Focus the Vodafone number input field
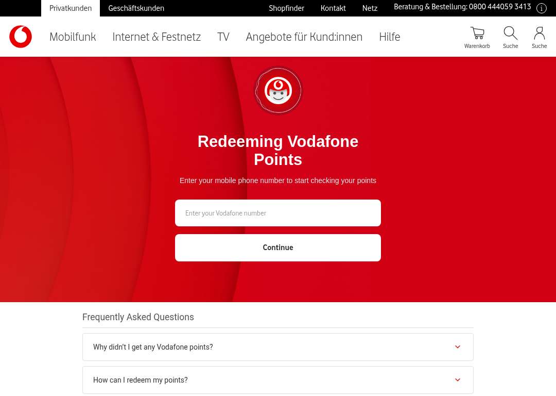This screenshot has height=396, width=556. [277, 213]
